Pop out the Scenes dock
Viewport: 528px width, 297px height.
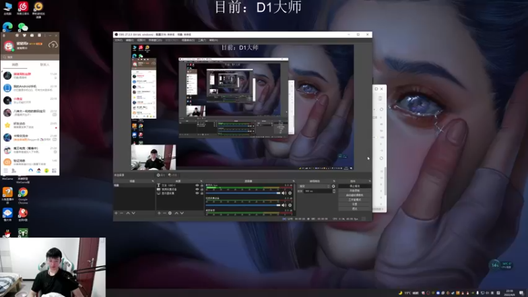coord(152,181)
